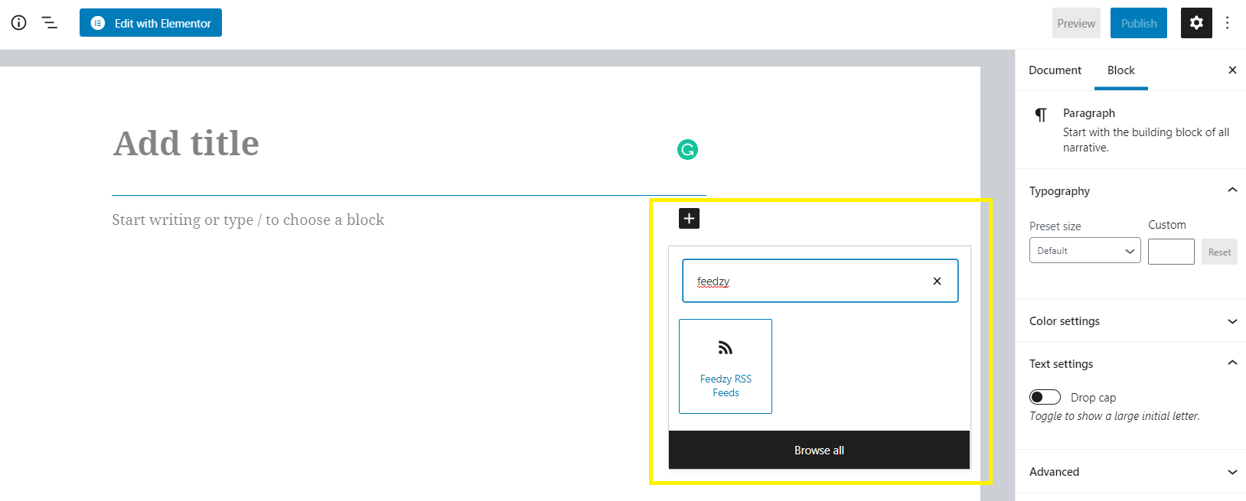Open the content structure info icon
1246x501 pixels.
[x=18, y=23]
